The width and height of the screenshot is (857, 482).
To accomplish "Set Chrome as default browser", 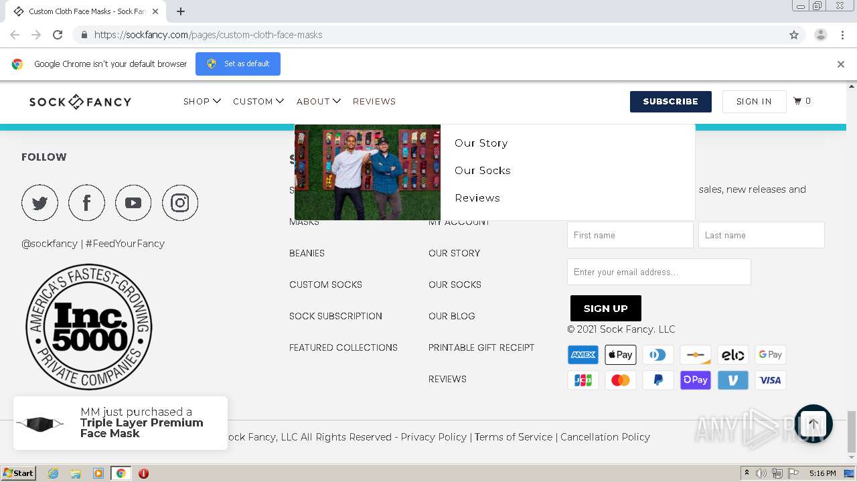I will (238, 64).
